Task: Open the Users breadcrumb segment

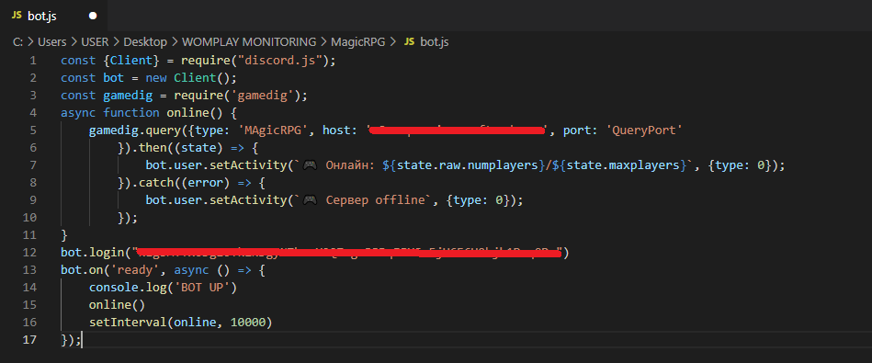Action: 51,41
